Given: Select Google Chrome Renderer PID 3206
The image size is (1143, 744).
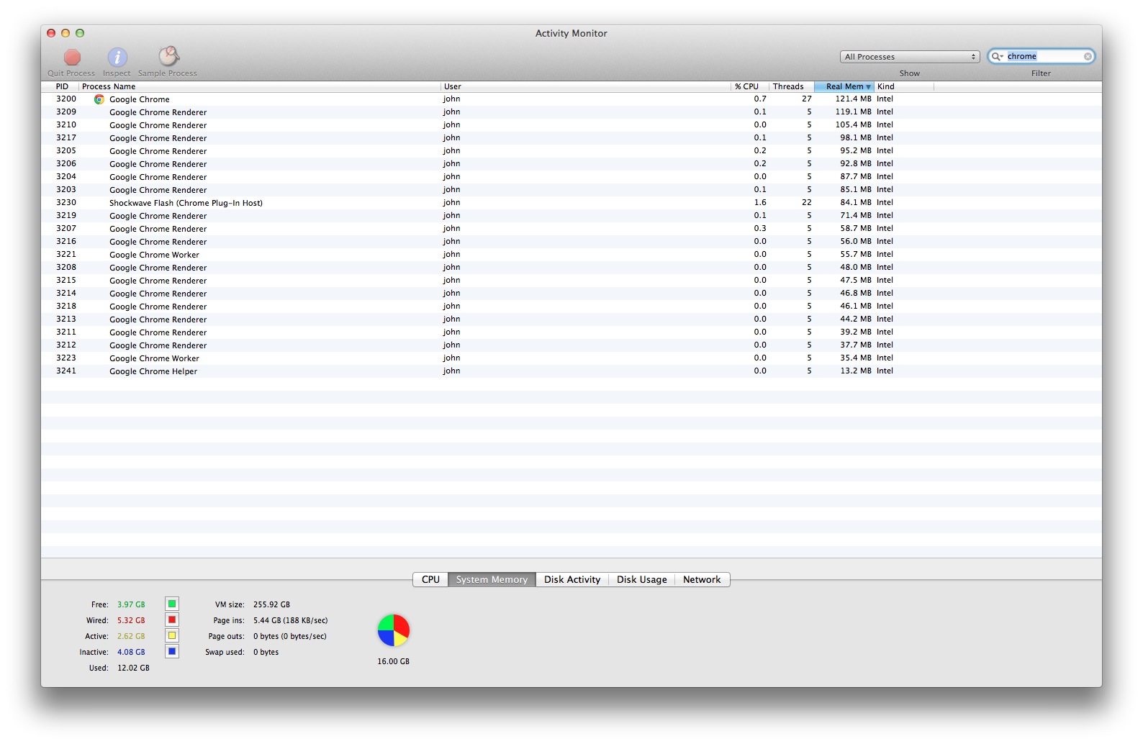Looking at the screenshot, I should 571,164.
